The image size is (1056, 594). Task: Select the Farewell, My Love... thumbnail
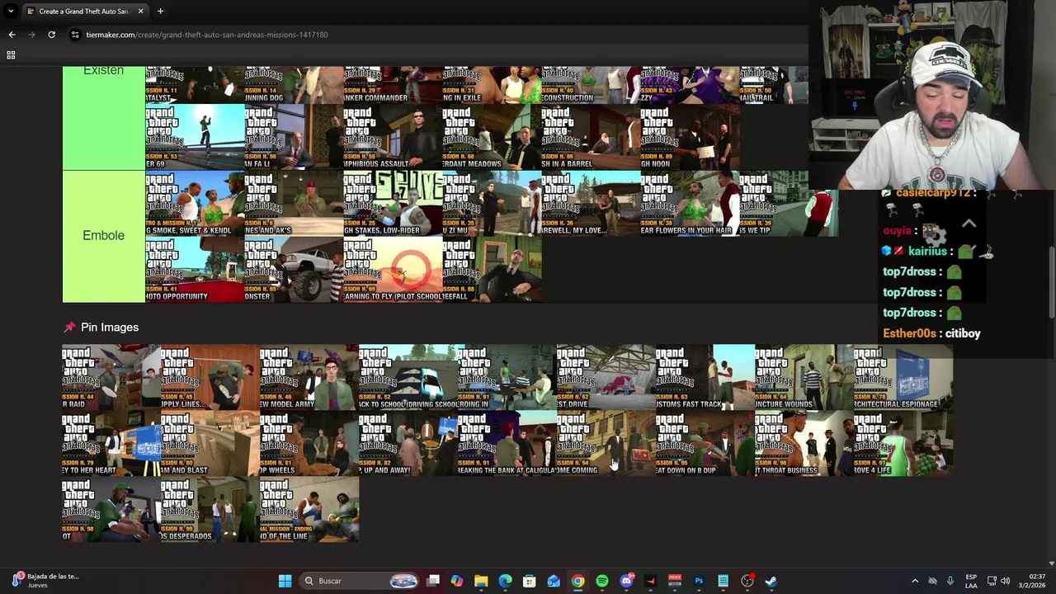(x=591, y=203)
